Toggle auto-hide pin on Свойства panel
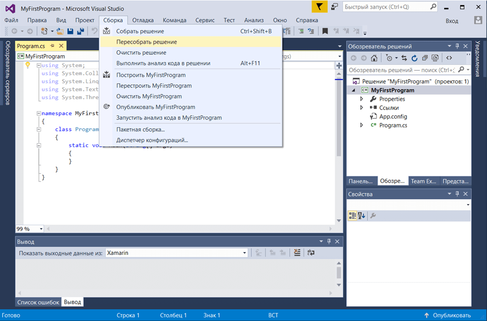The image size is (487, 321). click(x=457, y=194)
